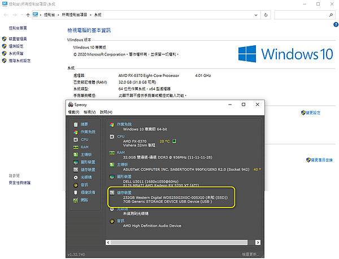
Task: Expand the chevron after 控制台 breadcrumb
Action: [x=58, y=15]
